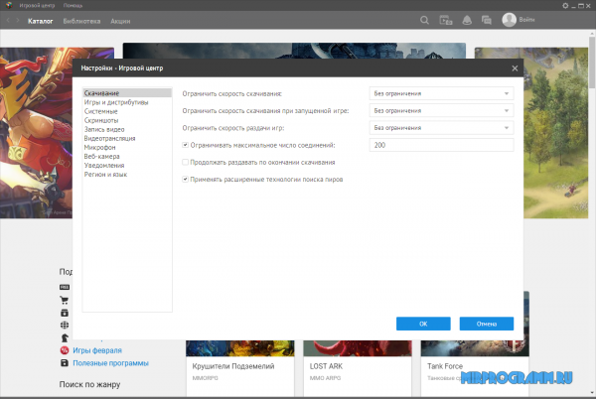Show notifications via the bell icon
596x399 pixels.
(467, 20)
